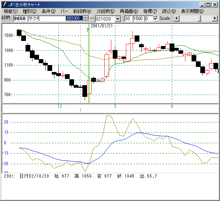Close the JP法分析チャート window

coord(215,5)
